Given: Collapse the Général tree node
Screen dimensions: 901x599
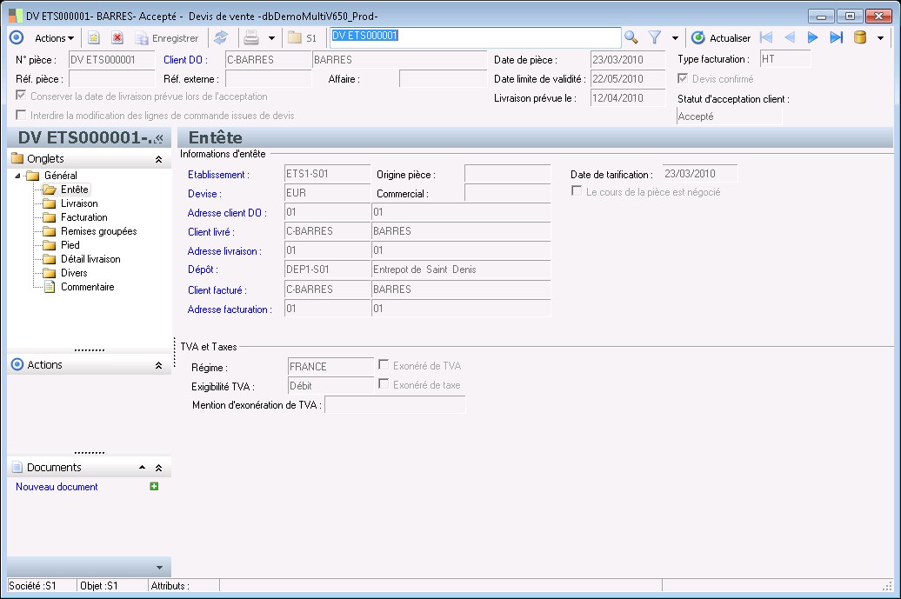Looking at the screenshot, I should pyautogui.click(x=19, y=176).
